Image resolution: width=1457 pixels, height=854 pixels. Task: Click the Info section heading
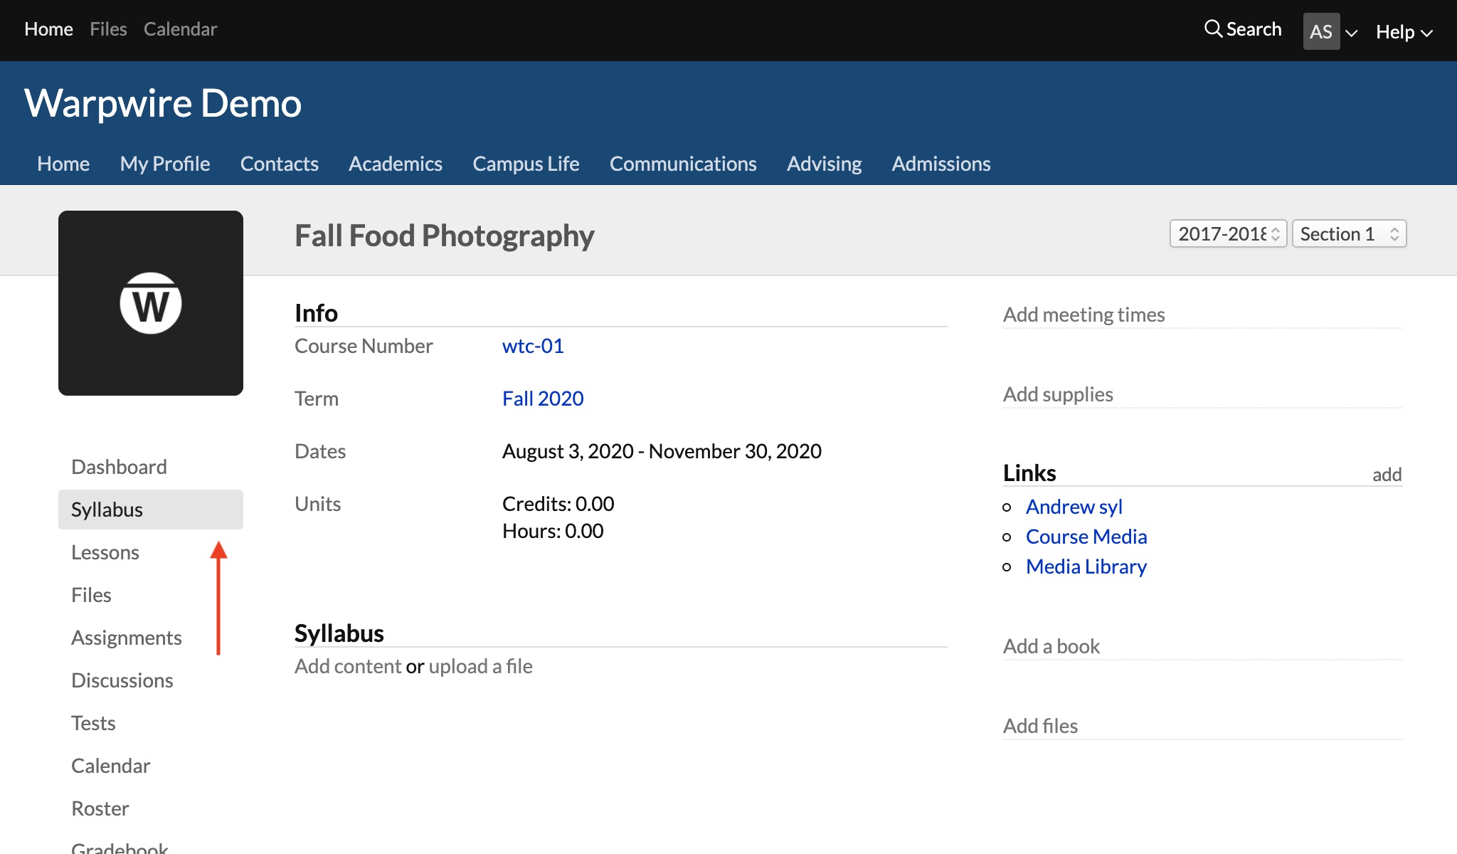tap(316, 313)
